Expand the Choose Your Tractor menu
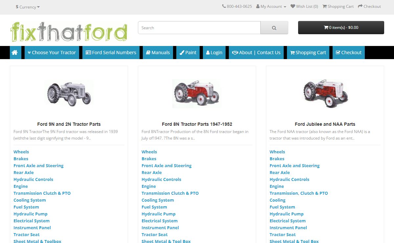The width and height of the screenshot is (394, 243). pyautogui.click(x=52, y=53)
